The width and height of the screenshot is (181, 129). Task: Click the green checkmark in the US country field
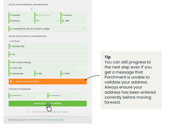pyautogui.click(x=11, y=54)
